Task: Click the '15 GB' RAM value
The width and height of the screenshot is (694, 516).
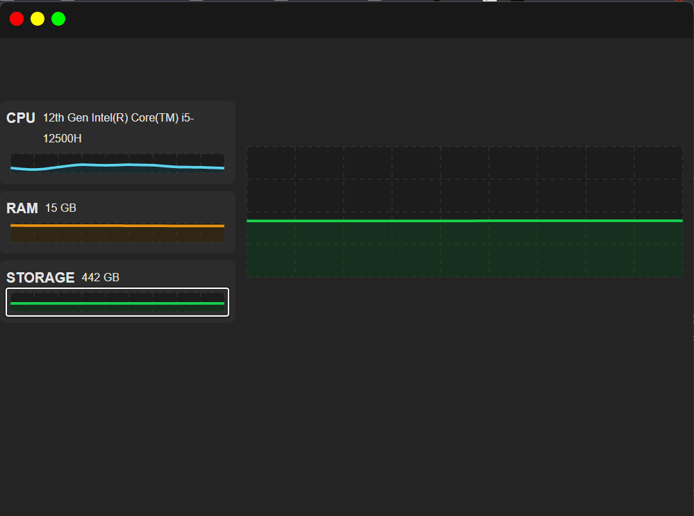Action: pyautogui.click(x=60, y=208)
